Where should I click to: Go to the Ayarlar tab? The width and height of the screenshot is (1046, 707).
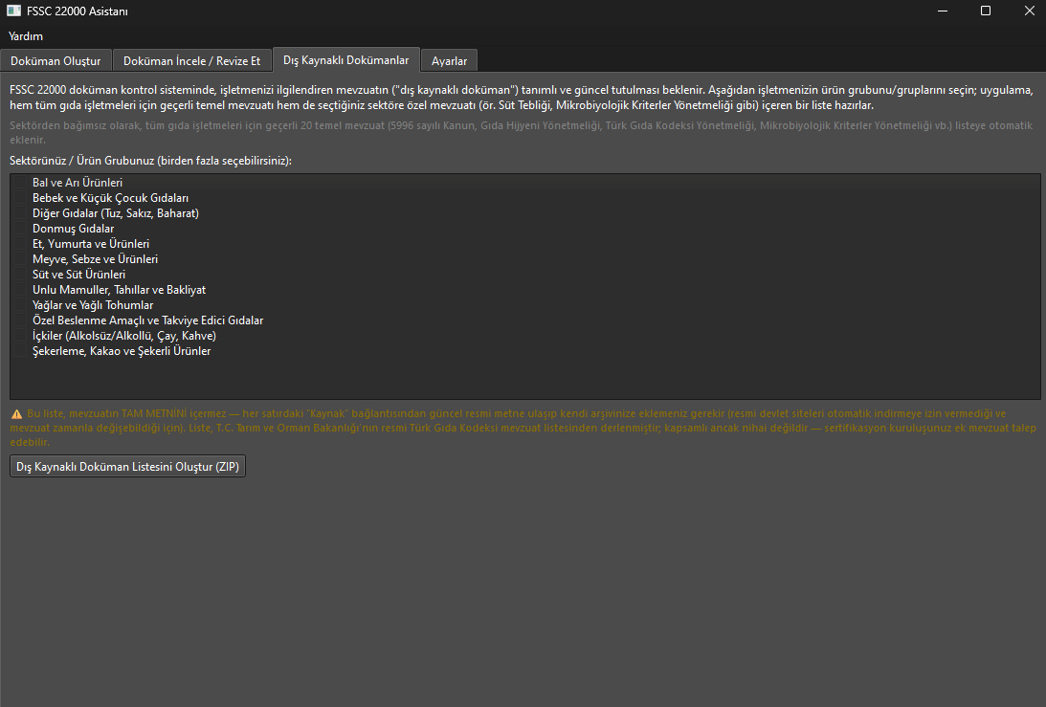pos(449,60)
